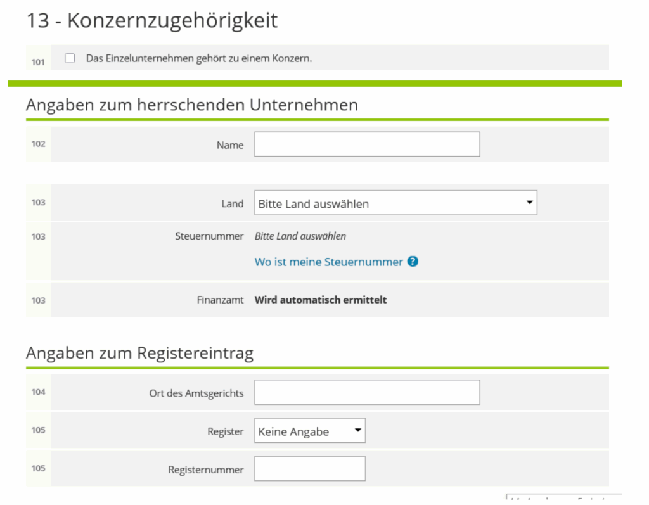The width and height of the screenshot is (649, 505).
Task: Click the help icon beside Steuernummer link
Action: (413, 262)
